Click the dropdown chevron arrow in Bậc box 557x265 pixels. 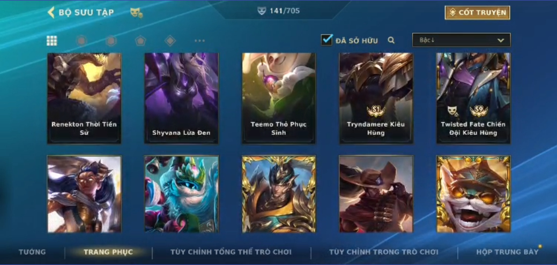tap(501, 41)
